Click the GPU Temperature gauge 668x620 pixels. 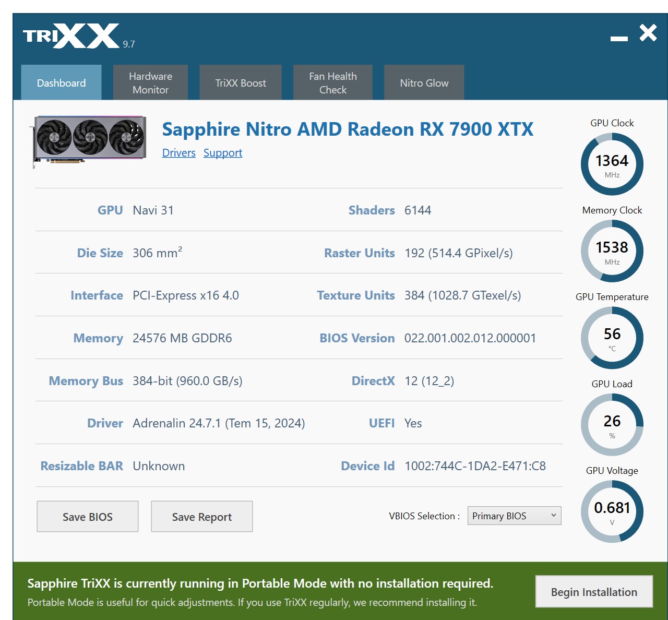tap(612, 338)
